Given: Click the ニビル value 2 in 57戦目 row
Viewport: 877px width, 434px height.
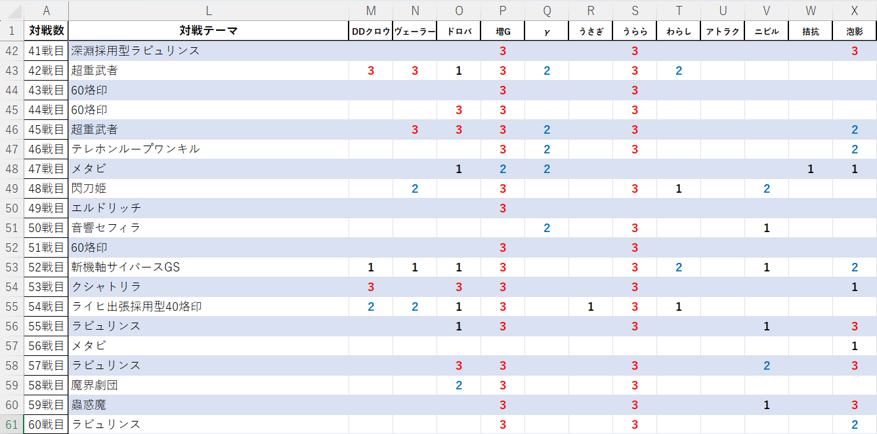Looking at the screenshot, I should pyautogui.click(x=767, y=365).
